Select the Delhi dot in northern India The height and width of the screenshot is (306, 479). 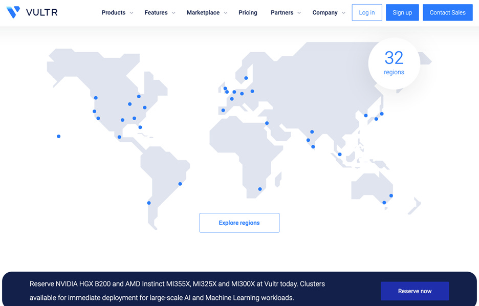pyautogui.click(x=312, y=132)
